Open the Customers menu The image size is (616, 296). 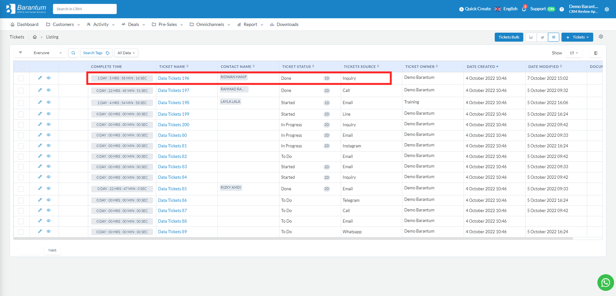(63, 24)
